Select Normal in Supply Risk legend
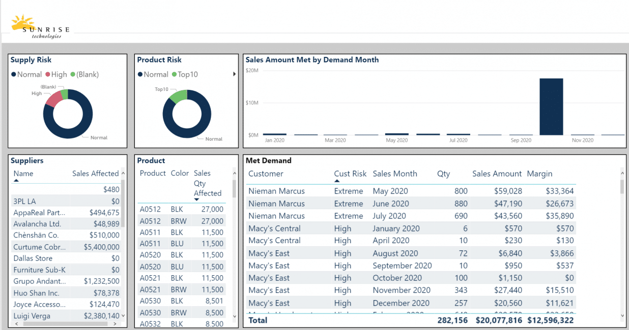629x330 pixels. pos(26,74)
